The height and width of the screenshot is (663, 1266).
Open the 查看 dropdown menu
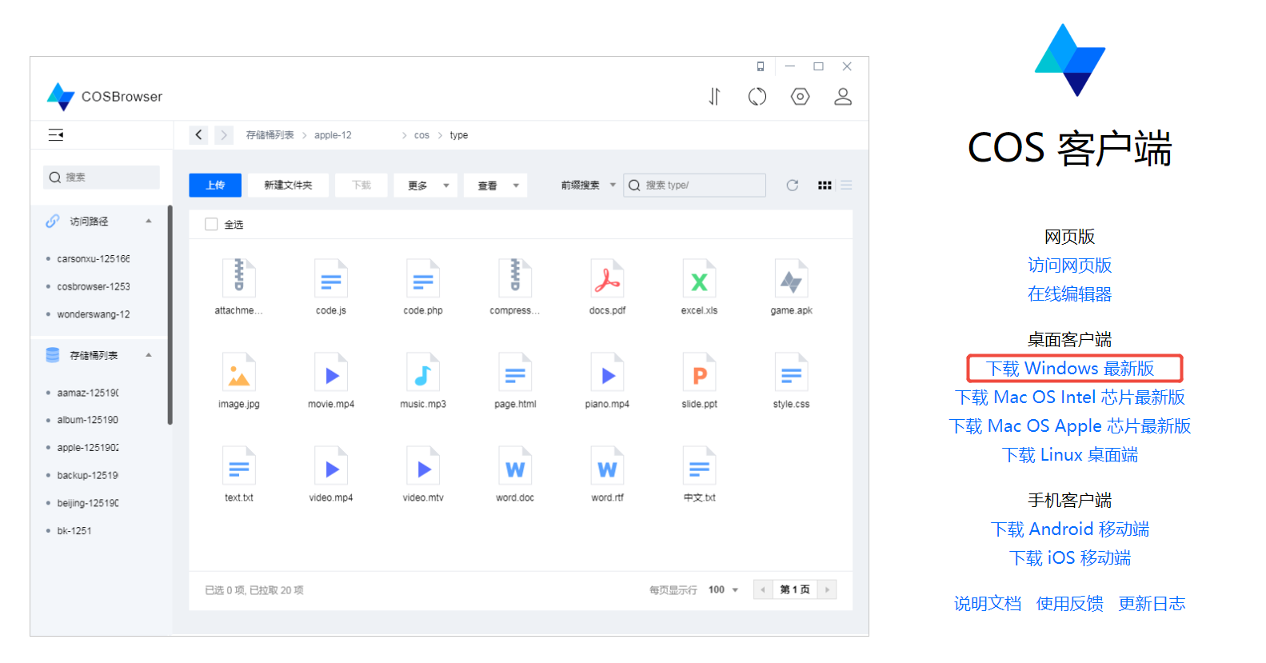(x=496, y=186)
